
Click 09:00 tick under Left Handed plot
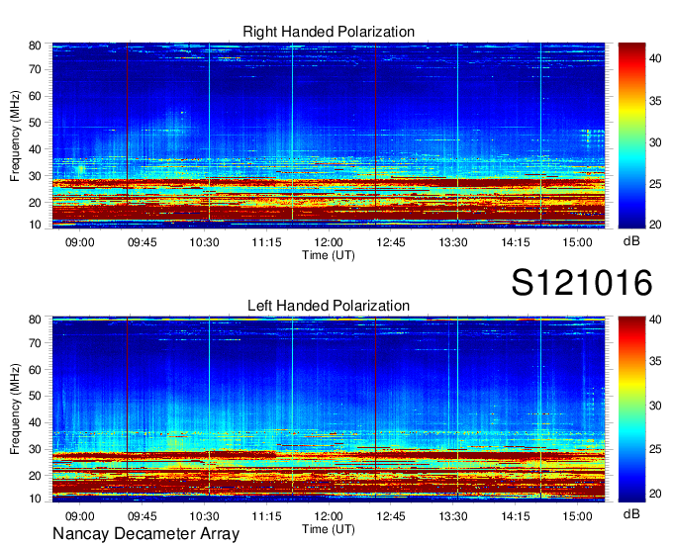pos(79,516)
